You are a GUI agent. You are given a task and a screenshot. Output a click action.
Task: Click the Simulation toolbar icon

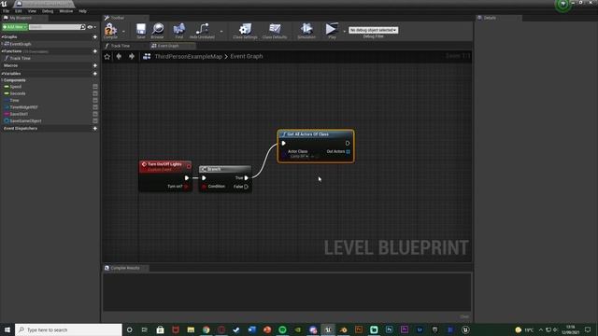(x=306, y=30)
